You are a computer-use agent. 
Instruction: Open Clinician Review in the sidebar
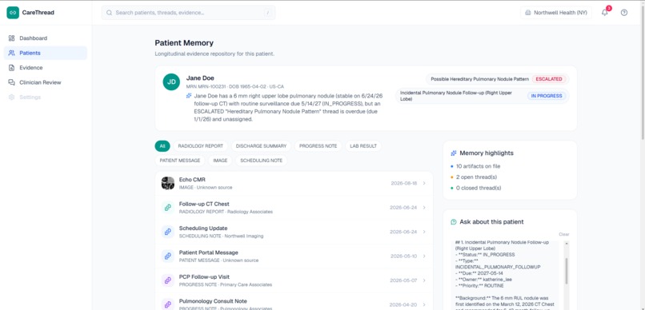pos(46,82)
